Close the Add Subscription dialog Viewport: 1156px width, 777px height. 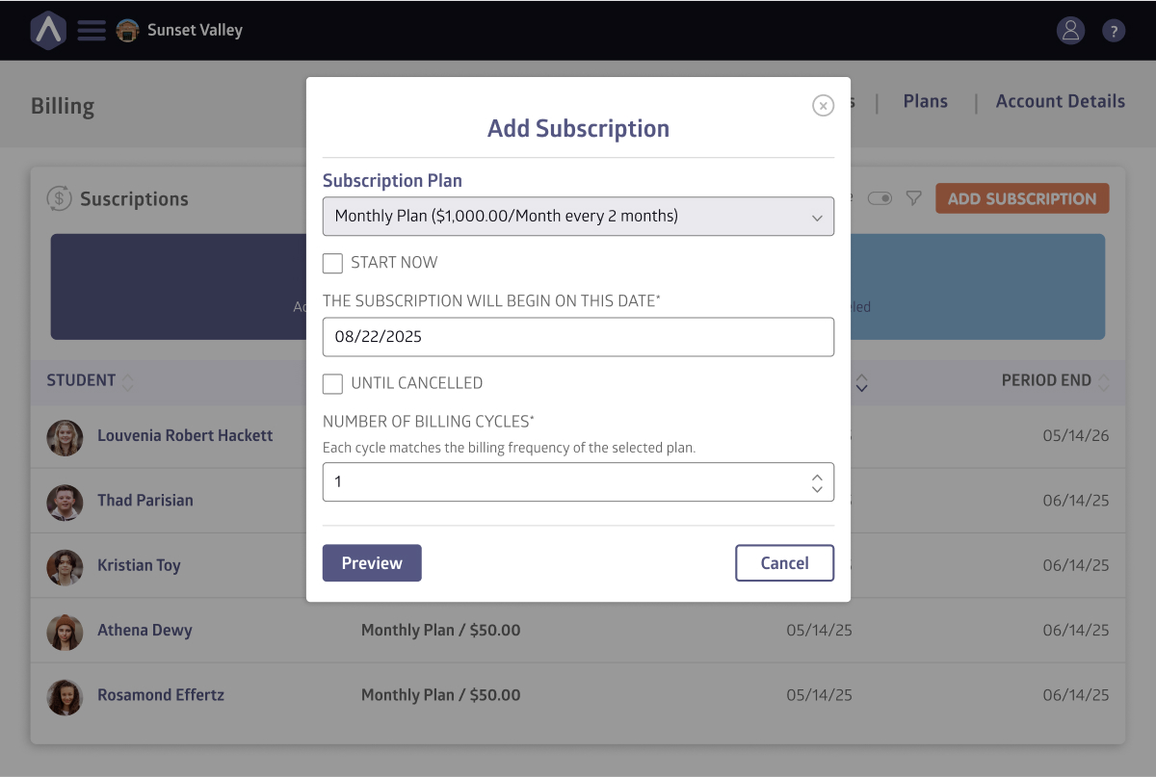(823, 106)
